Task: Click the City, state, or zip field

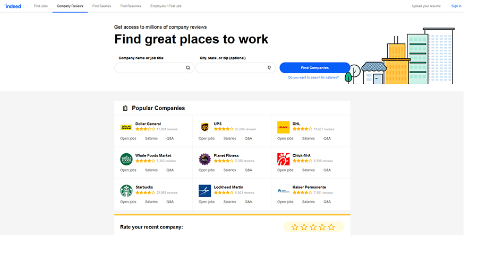Action: point(231,68)
